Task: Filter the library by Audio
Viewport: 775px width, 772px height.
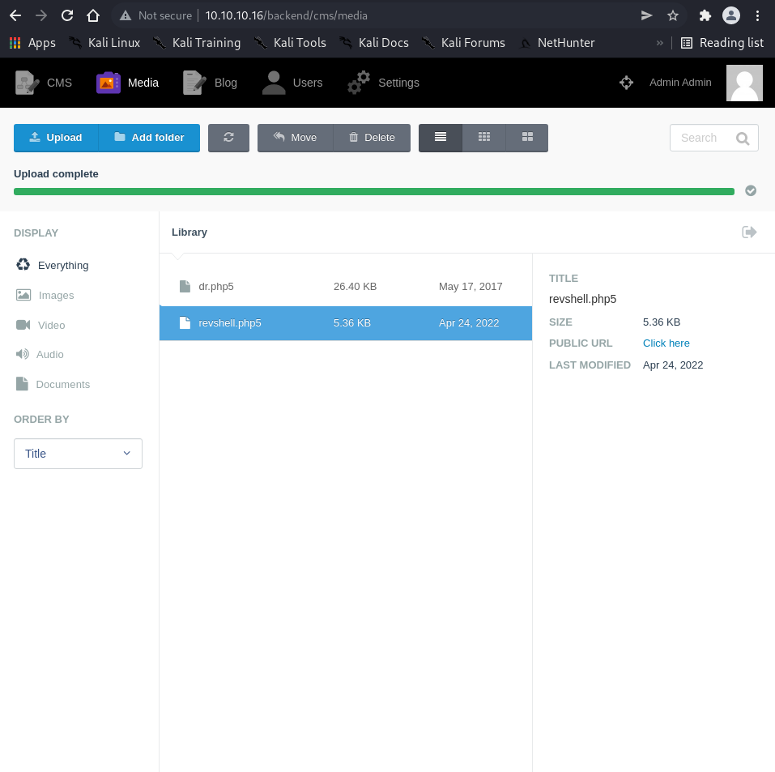Action: pyautogui.click(x=49, y=355)
